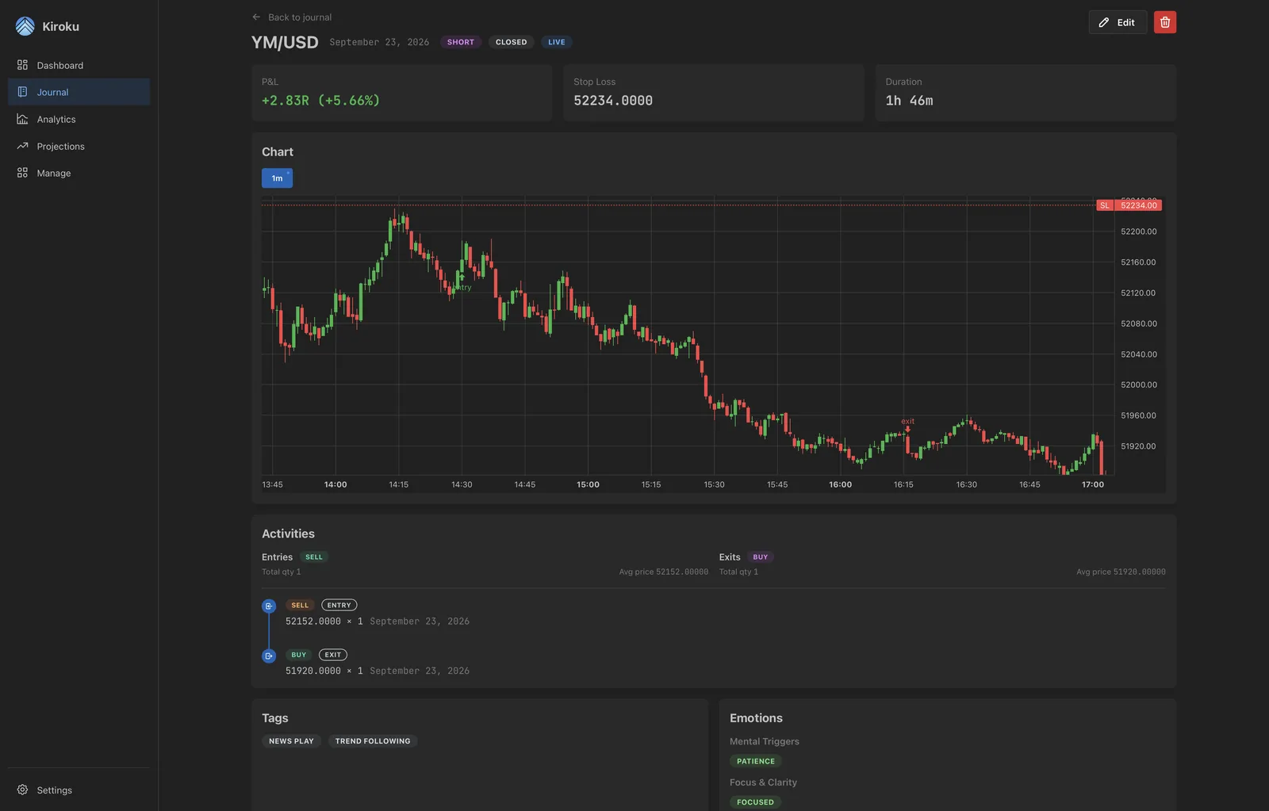Select the 1m chart timeframe button
Screen dimensions: 1269x811
click(x=277, y=178)
